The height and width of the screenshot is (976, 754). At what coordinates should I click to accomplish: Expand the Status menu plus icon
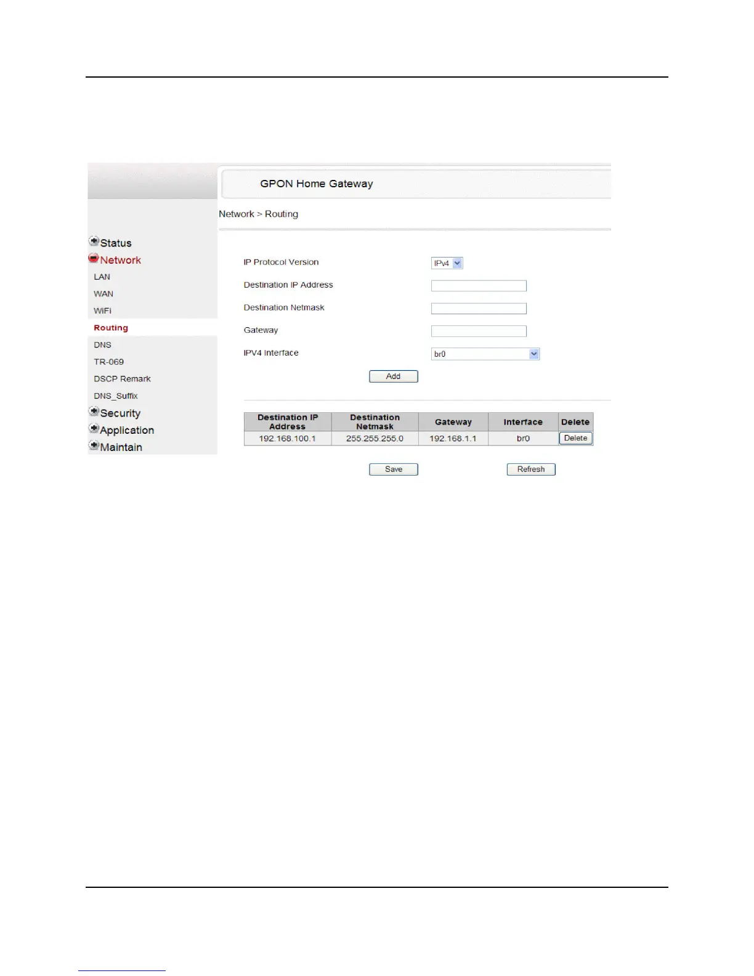point(94,241)
